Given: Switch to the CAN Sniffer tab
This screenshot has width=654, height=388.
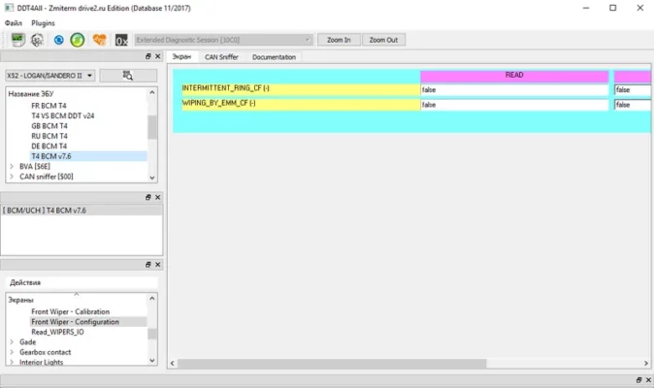Looking at the screenshot, I should tap(221, 57).
